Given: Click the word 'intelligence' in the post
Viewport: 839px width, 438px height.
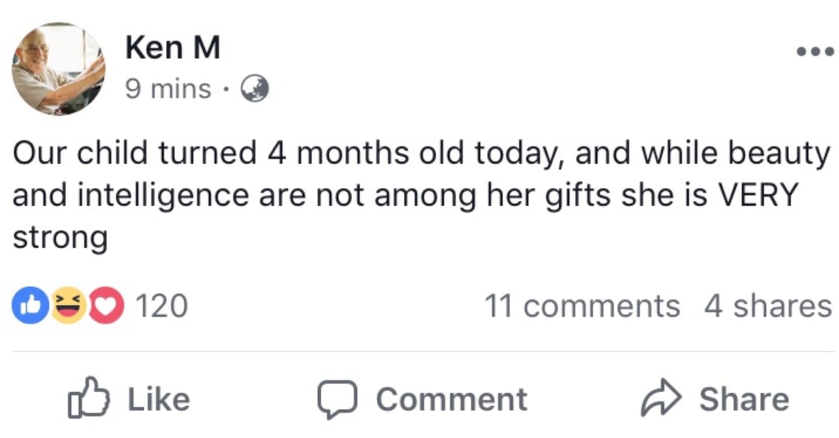Looking at the screenshot, I should 163,195.
